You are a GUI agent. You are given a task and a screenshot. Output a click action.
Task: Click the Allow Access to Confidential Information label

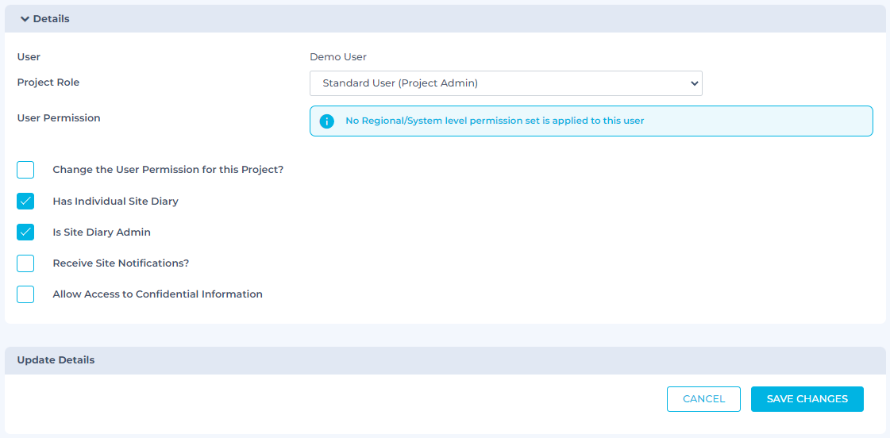click(x=157, y=294)
